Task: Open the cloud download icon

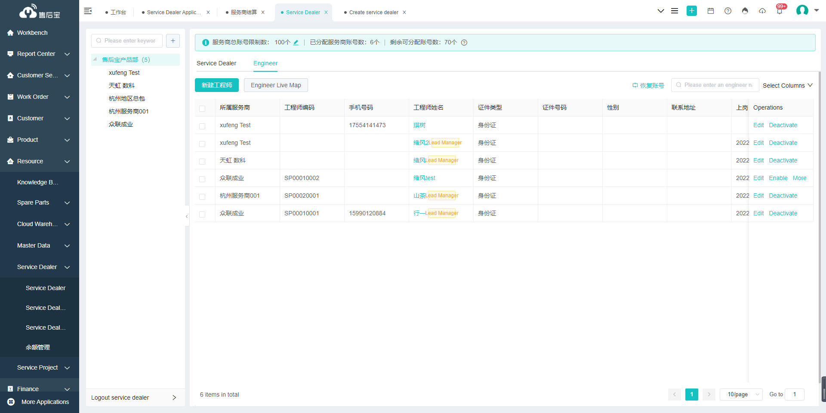Action: [x=762, y=11]
